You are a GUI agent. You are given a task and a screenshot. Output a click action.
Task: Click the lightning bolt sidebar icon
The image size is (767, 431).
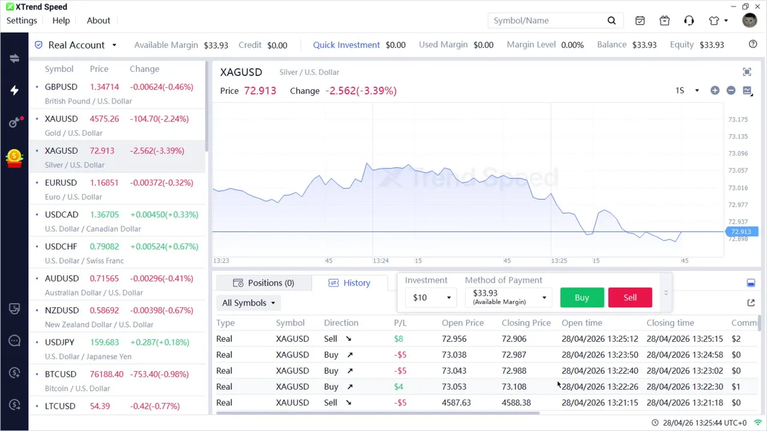click(x=14, y=90)
